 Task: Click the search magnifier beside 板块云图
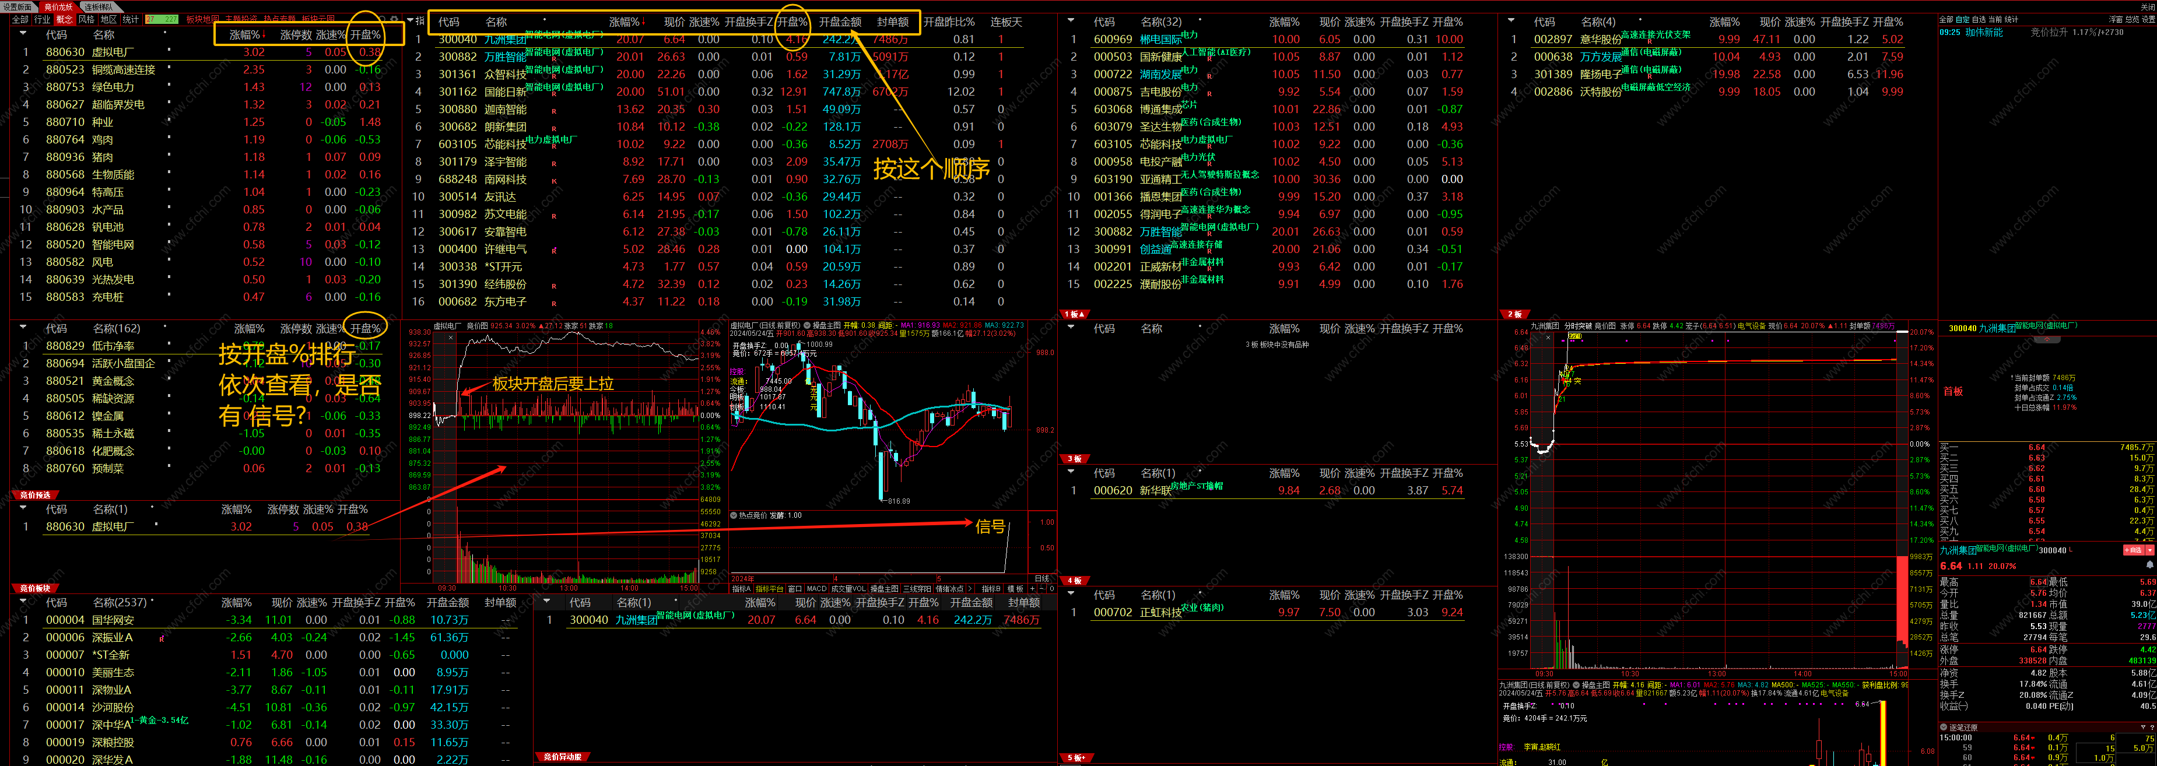click(x=383, y=19)
